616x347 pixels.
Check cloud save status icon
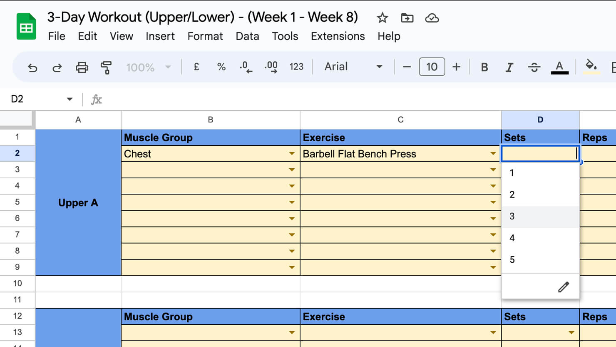(x=432, y=18)
